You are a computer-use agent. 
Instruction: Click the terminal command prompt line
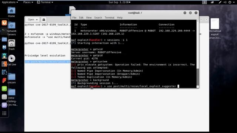tap(125, 86)
